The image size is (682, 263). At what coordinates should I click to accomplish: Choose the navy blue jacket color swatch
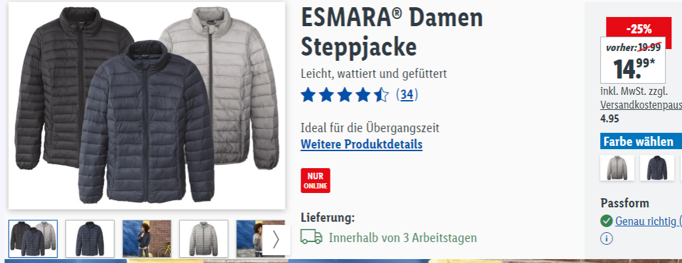[x=656, y=167]
